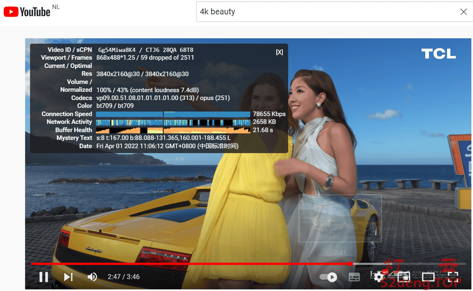Viewport: 473px width, 291px height.
Task: Close the stats for nerds panel
Action: tap(279, 52)
